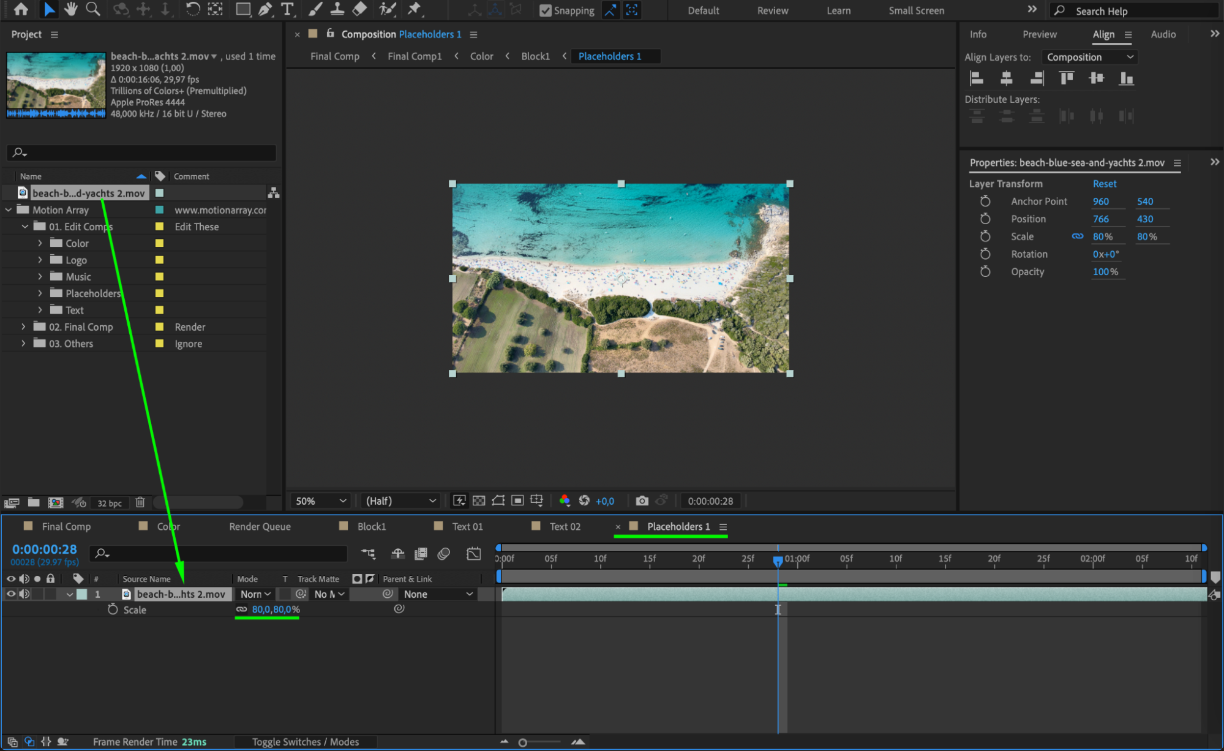Open the Audio panel tab
This screenshot has height=751, width=1224.
point(1162,34)
